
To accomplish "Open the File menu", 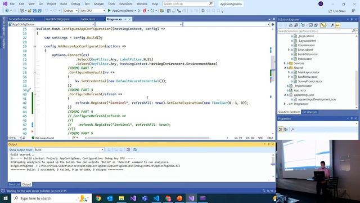I will click(x=12, y=4).
